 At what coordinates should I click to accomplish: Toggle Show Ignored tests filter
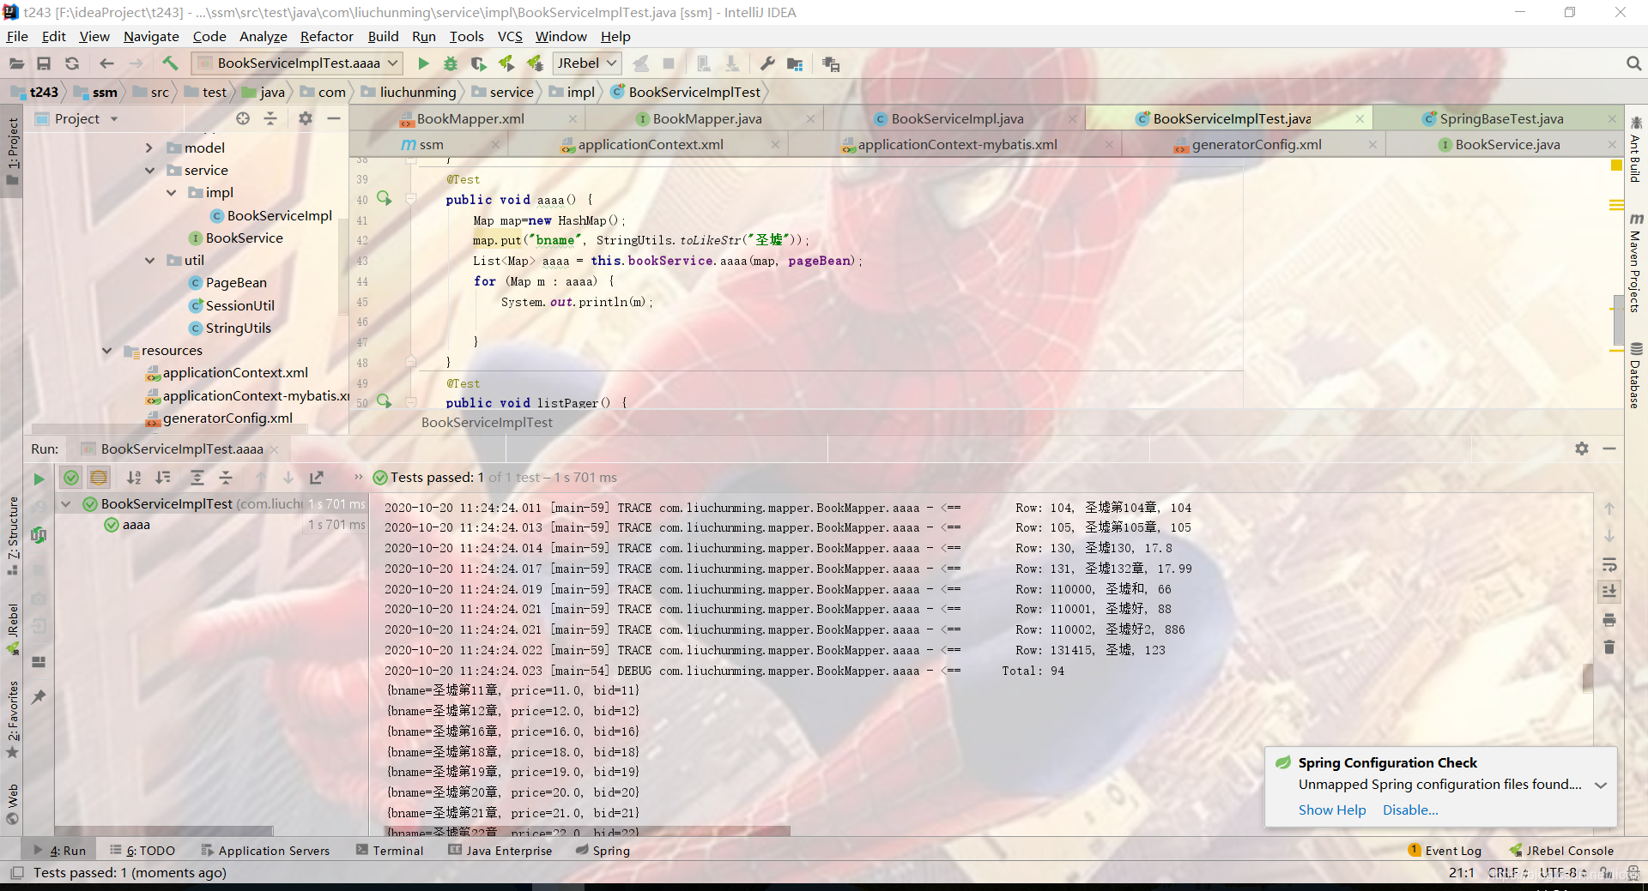point(99,478)
